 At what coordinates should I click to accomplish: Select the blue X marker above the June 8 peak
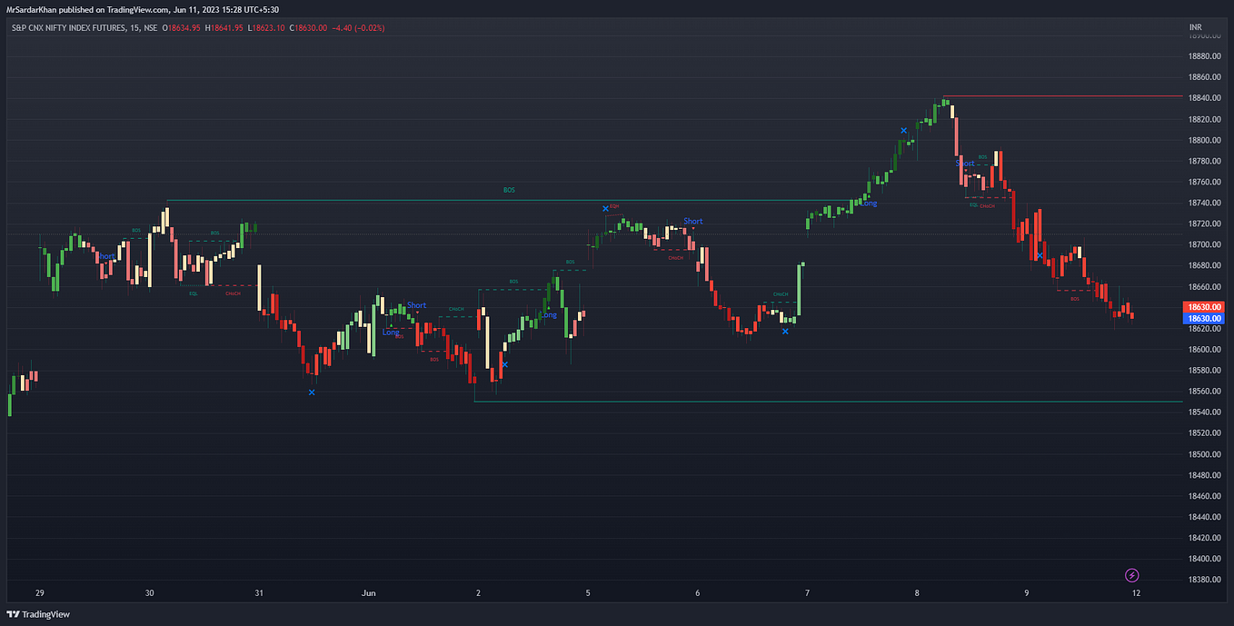click(x=904, y=131)
